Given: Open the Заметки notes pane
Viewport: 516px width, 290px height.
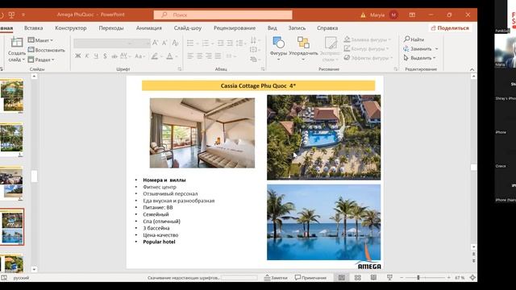Looking at the screenshot, I should 276,277.
